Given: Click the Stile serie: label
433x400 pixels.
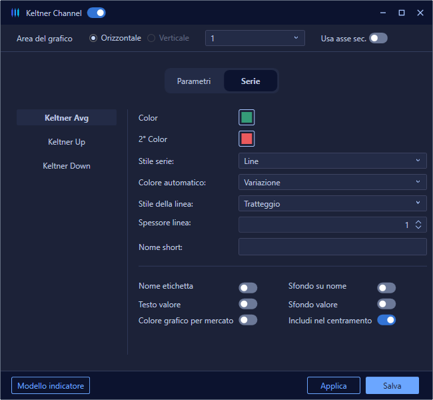Looking at the screenshot, I should click(x=156, y=161).
